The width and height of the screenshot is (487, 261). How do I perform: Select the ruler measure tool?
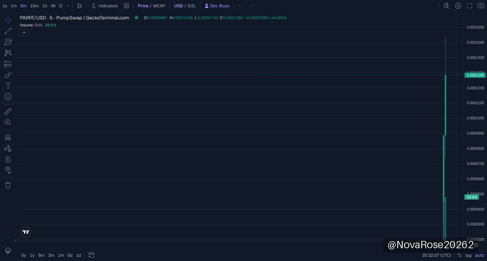8,111
